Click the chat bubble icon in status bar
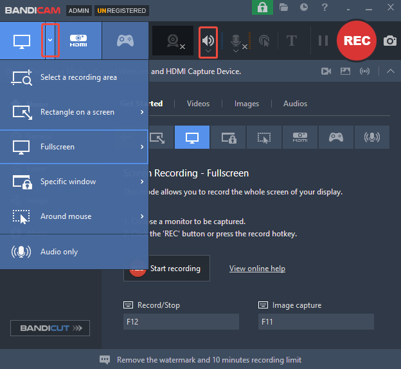The height and width of the screenshot is (369, 401). click(x=105, y=360)
